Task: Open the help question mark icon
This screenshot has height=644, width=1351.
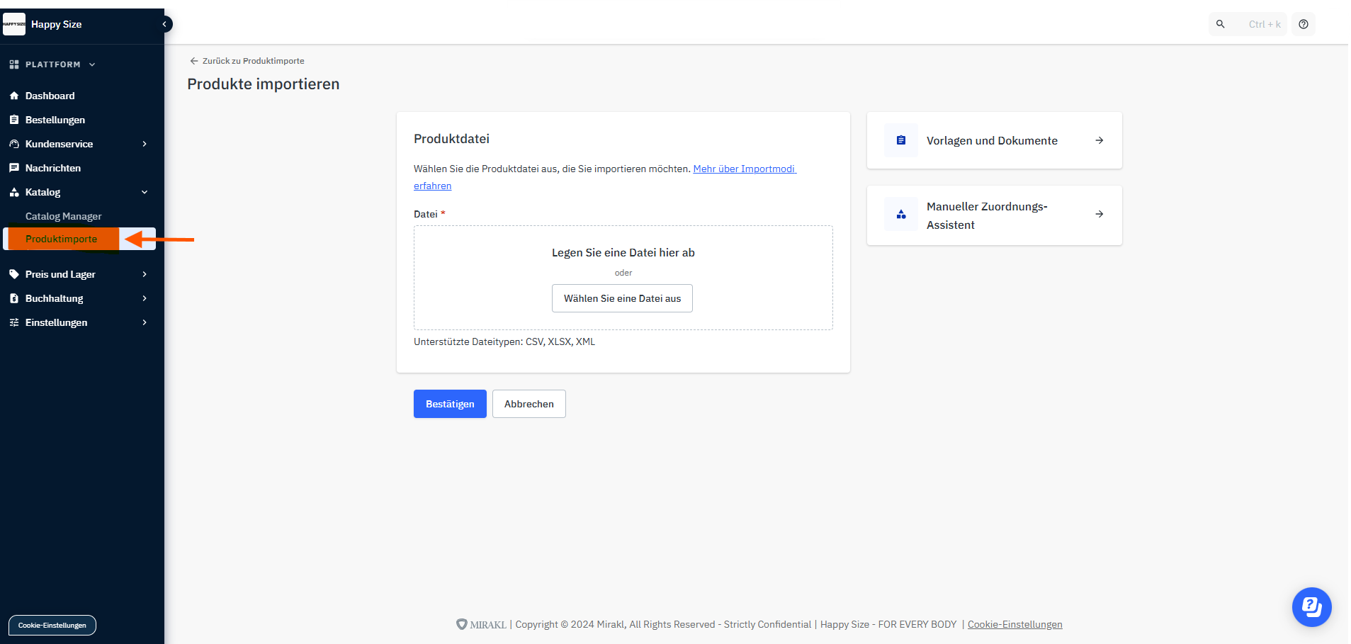Action: coord(1303,24)
